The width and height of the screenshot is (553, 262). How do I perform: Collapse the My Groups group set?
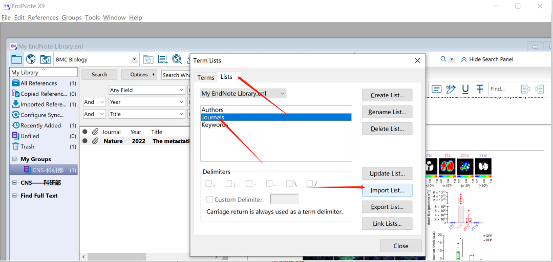pos(14,159)
